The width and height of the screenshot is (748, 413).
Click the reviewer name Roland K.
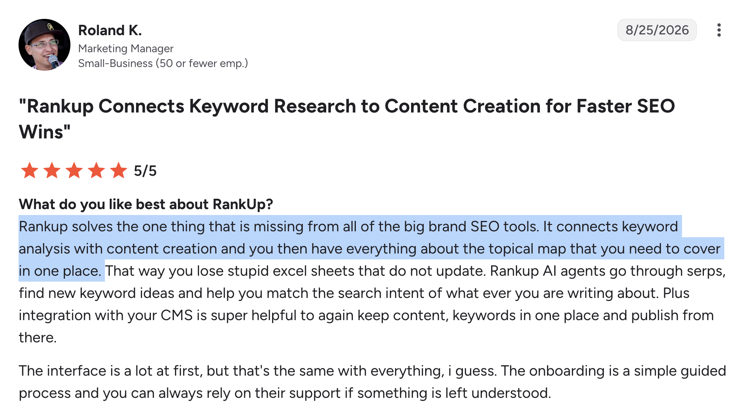[x=110, y=30]
